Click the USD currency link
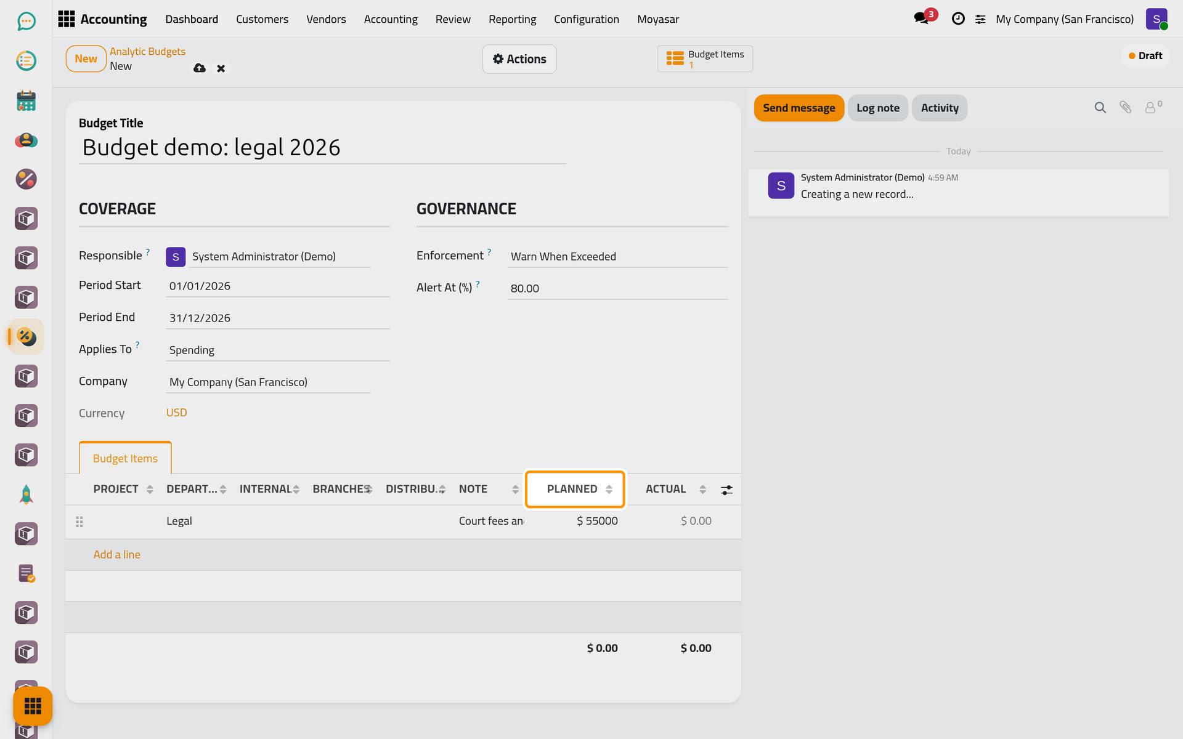Image resolution: width=1183 pixels, height=739 pixels. 176,413
